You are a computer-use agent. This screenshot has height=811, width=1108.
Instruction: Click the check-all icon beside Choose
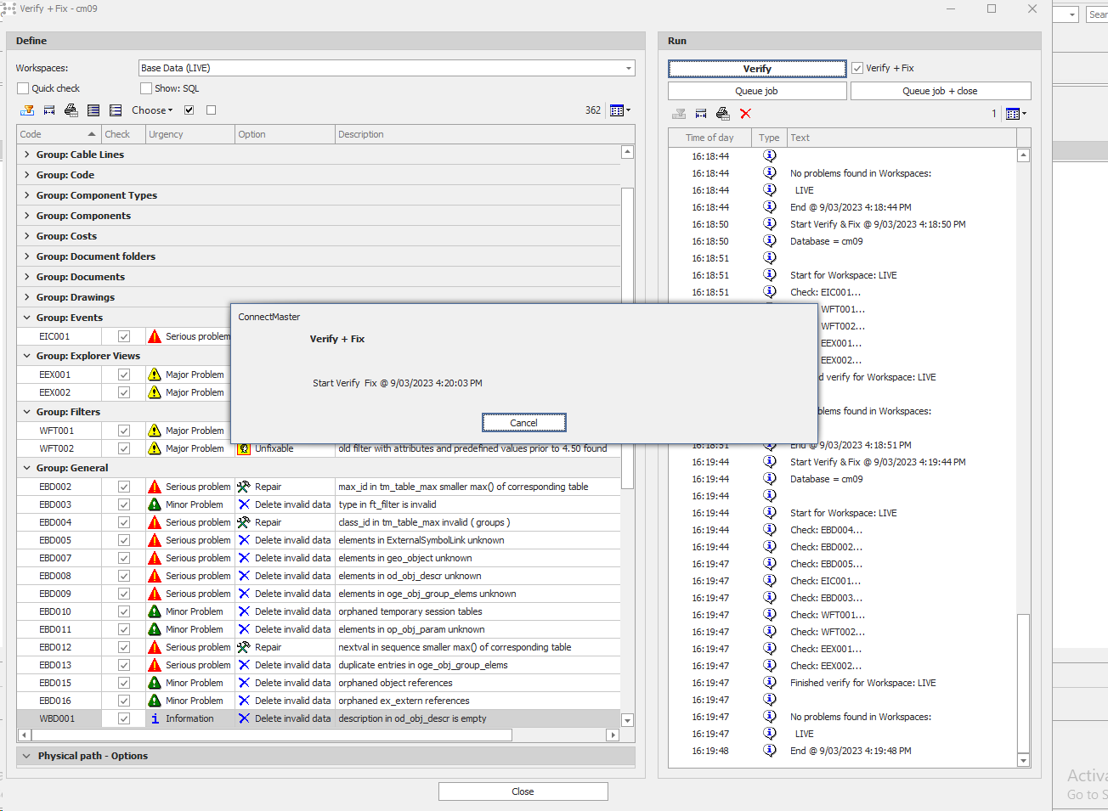[x=189, y=110]
